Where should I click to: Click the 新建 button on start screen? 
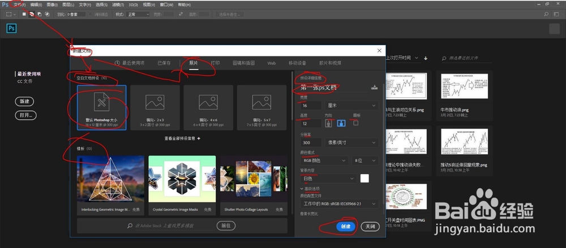click(x=24, y=101)
